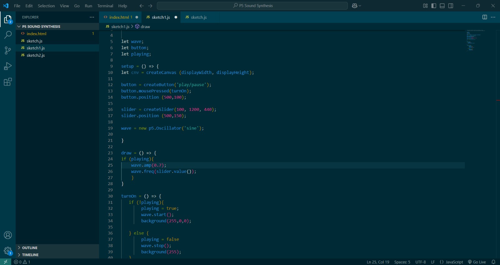Open the Customize Layout icon

point(425,6)
